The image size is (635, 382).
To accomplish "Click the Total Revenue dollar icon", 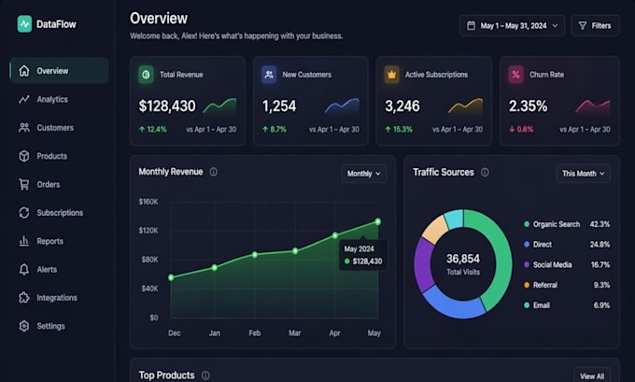I will click(x=146, y=75).
